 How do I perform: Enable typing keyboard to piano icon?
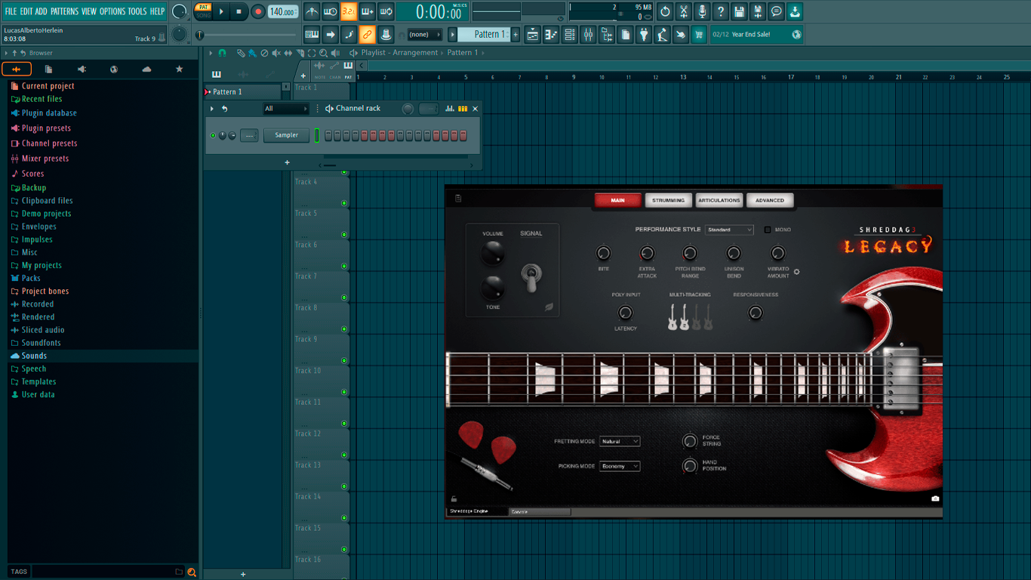pyautogui.click(x=312, y=34)
